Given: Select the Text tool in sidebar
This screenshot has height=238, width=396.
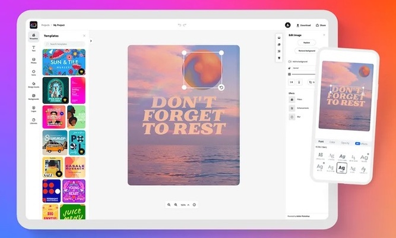Looking at the screenshot, I should (x=34, y=49).
